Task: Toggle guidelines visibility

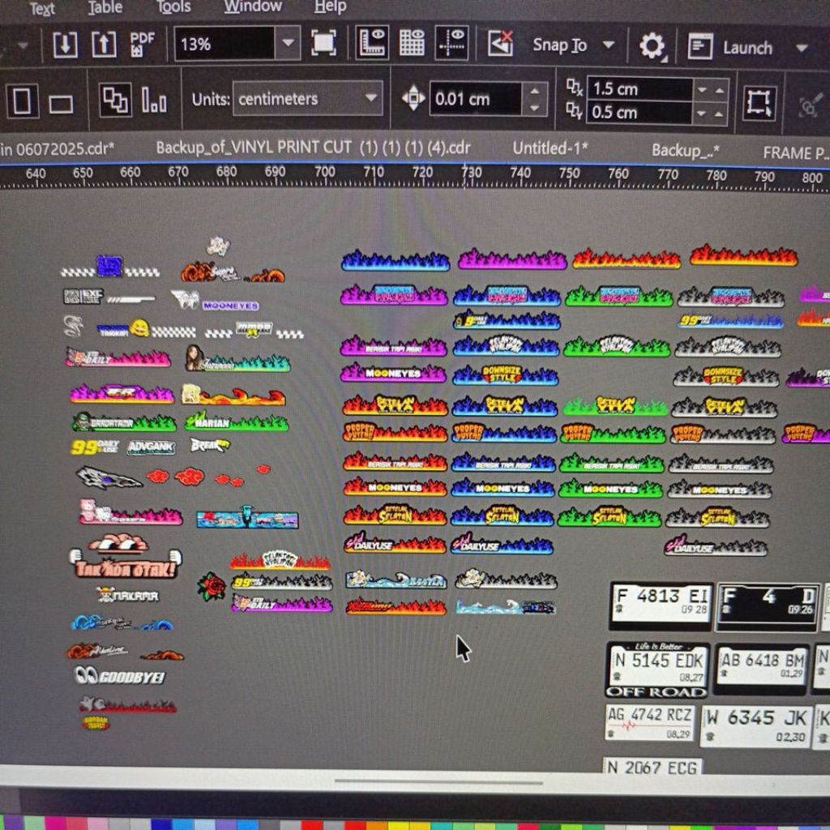Action: [451, 44]
